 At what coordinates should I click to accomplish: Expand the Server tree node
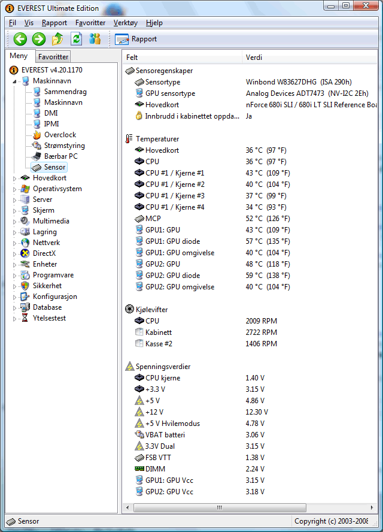pos(14,200)
